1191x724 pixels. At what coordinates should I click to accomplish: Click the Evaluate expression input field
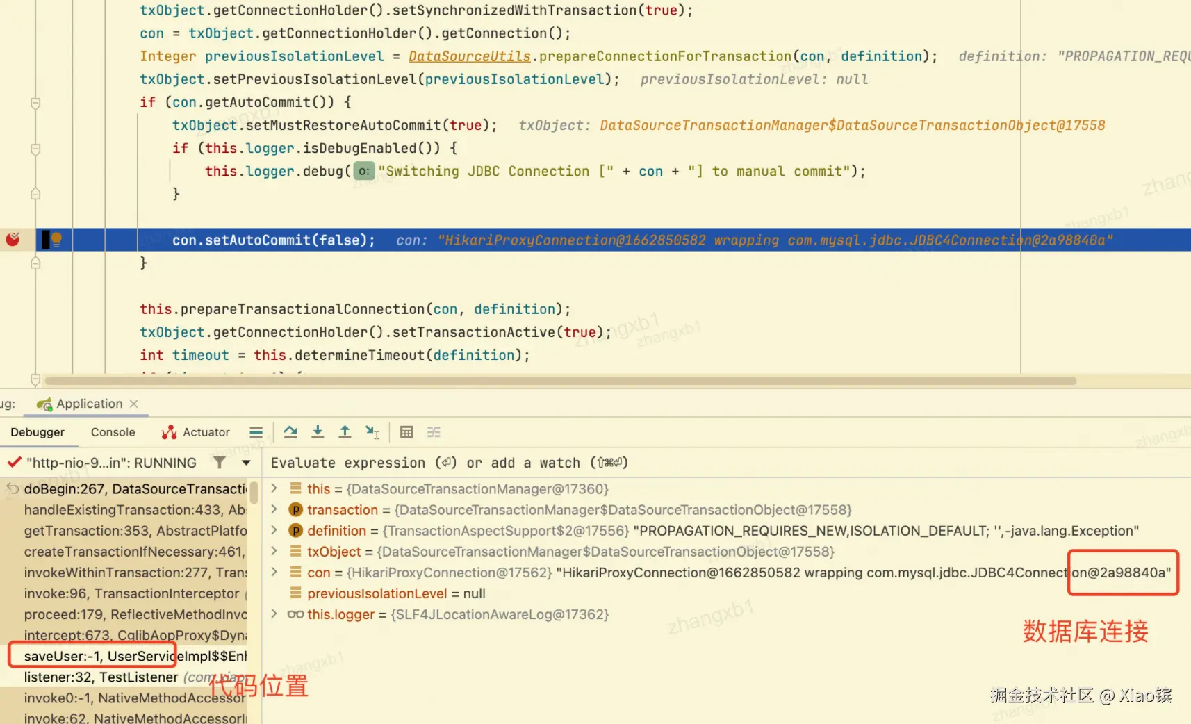coord(726,463)
